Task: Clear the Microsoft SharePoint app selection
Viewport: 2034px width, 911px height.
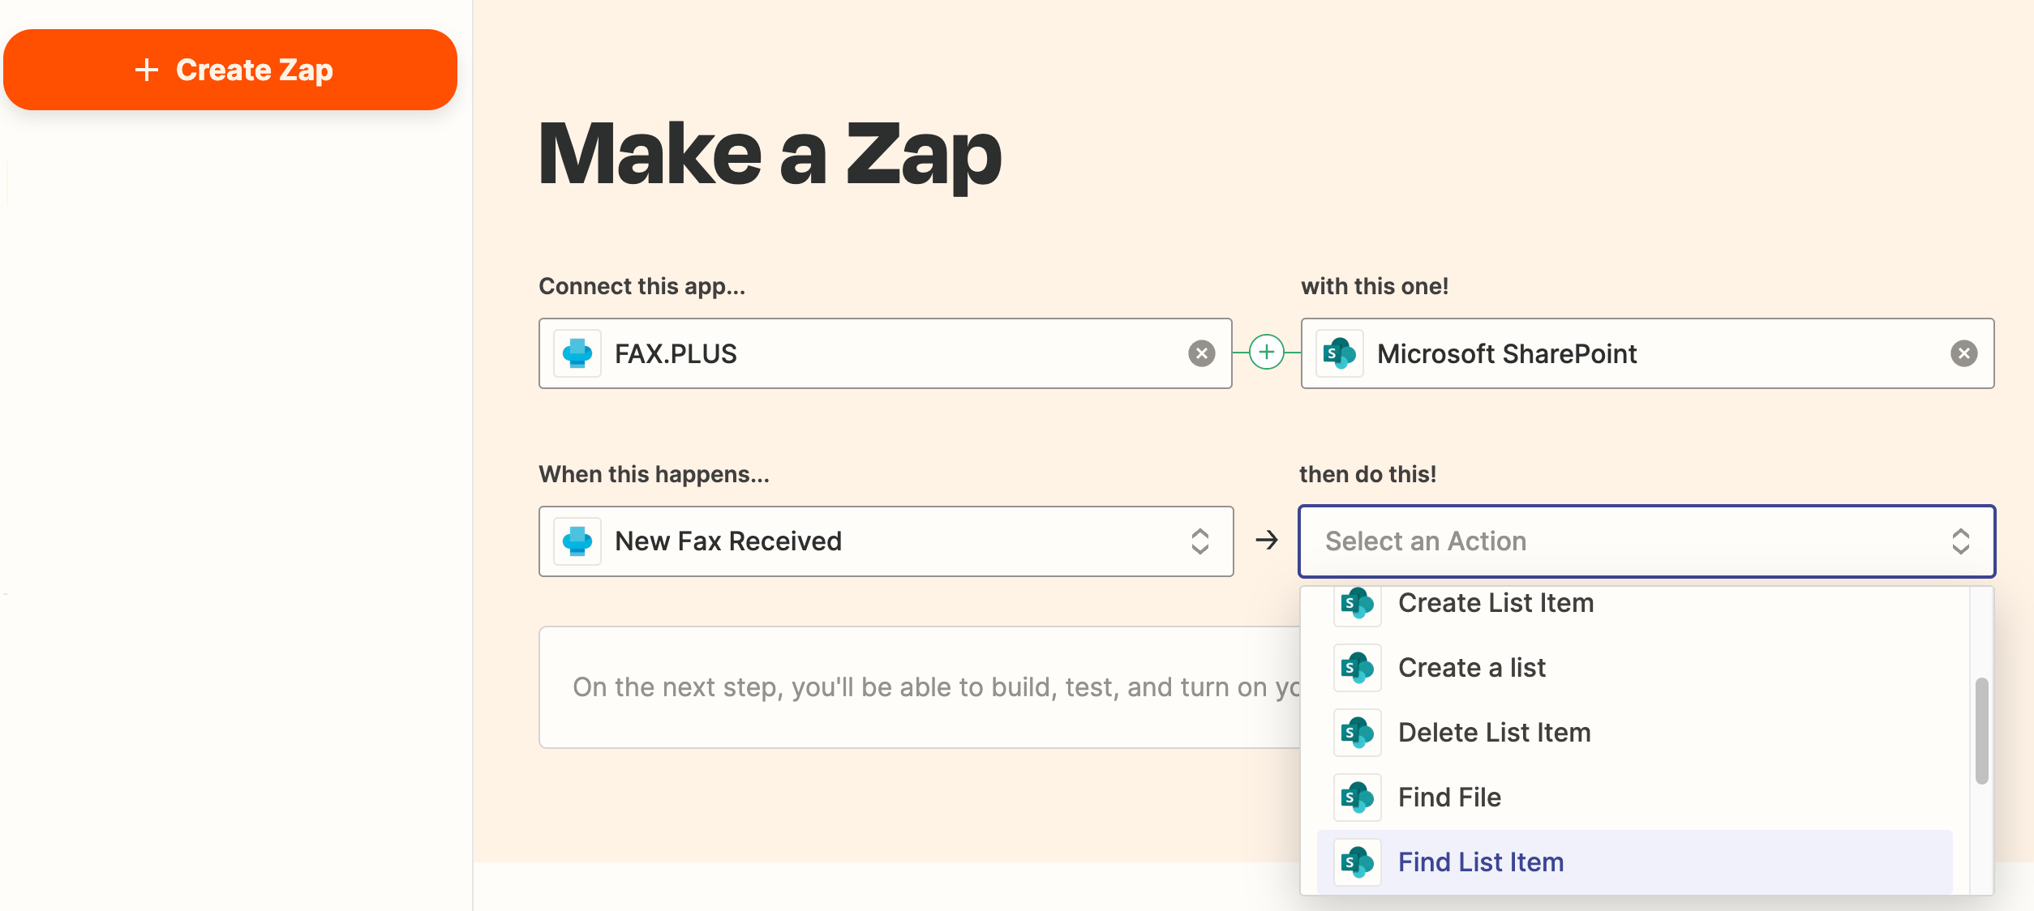Action: pos(1963,353)
